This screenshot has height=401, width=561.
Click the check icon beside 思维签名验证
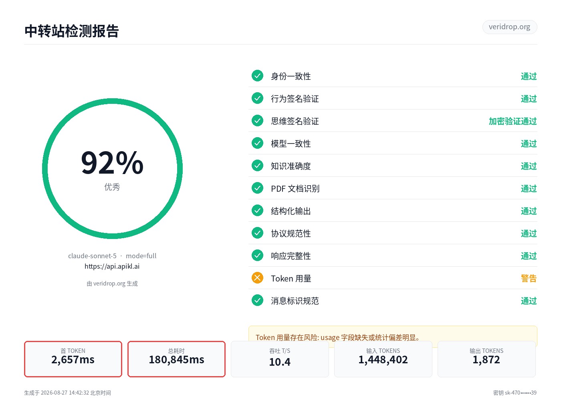[x=257, y=121]
